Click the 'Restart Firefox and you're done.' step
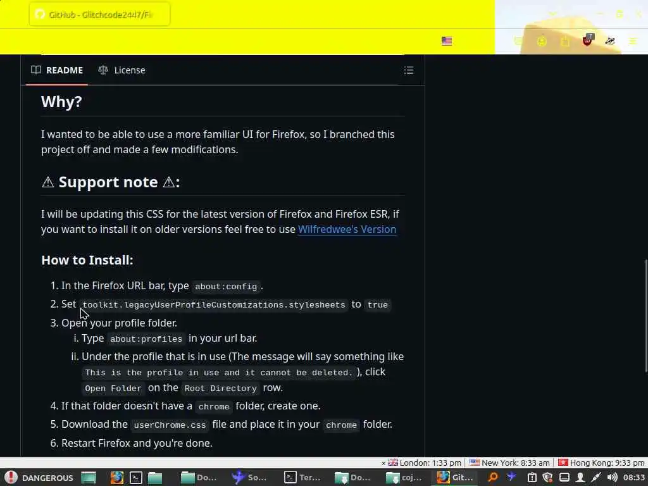Image resolution: width=648 pixels, height=486 pixels. 137,443
